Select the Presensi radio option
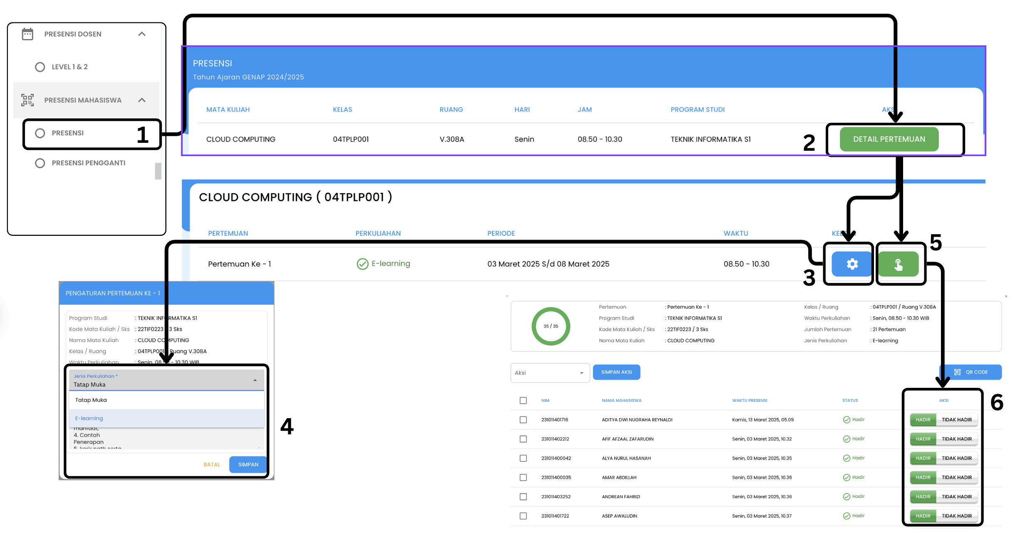 [x=40, y=133]
